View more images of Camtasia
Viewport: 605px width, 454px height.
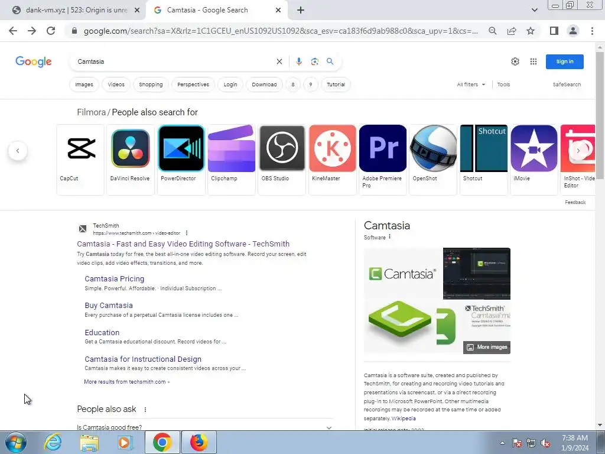pos(487,347)
